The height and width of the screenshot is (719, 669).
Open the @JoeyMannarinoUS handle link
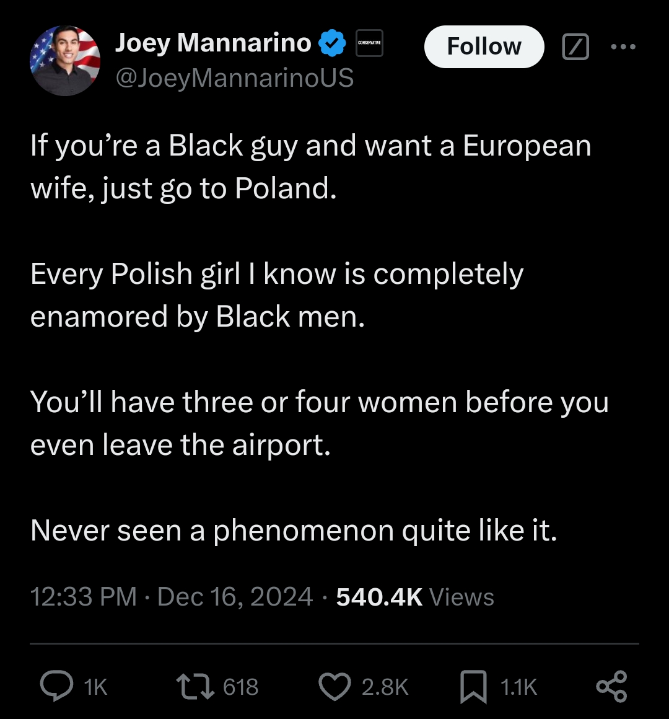[x=234, y=78]
